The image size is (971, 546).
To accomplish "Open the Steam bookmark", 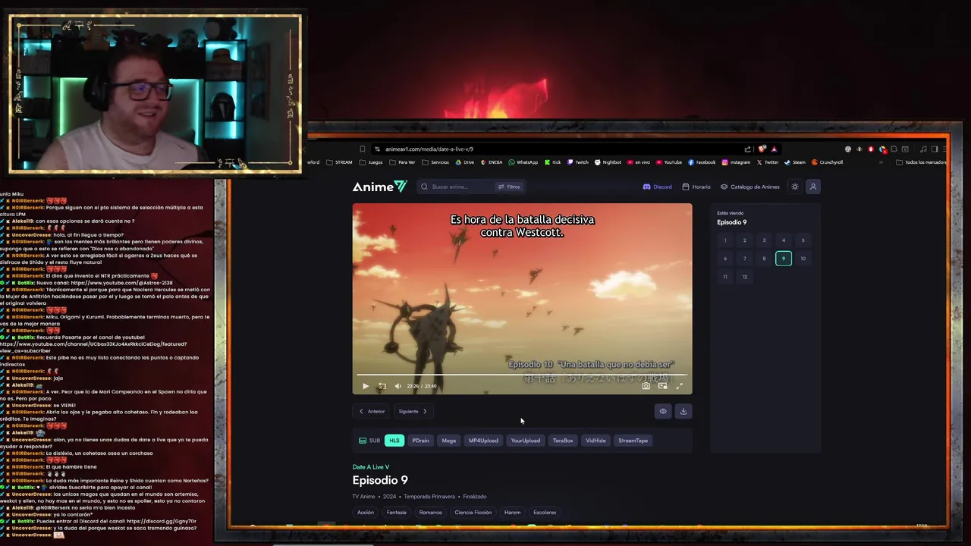I will [x=796, y=162].
